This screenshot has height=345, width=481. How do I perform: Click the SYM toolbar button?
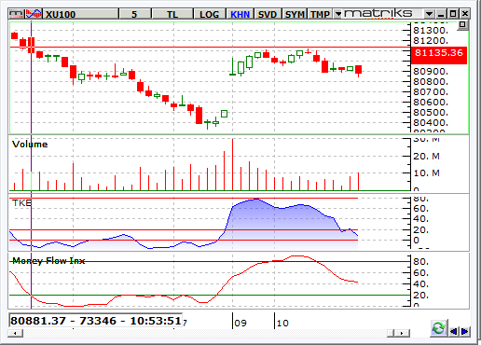[x=295, y=14]
